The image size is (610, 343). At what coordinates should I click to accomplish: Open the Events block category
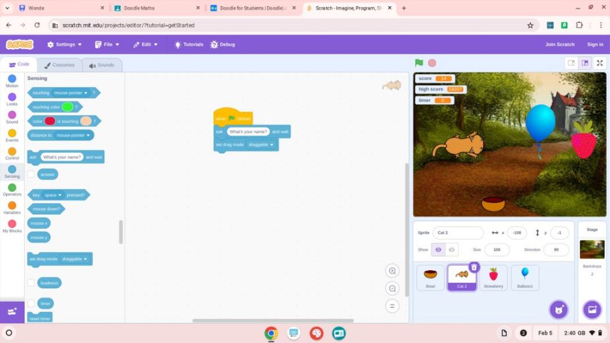click(12, 135)
